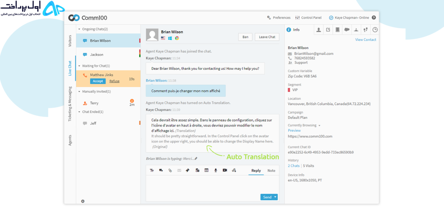Screen dimensions: 444x211
Task: Start video chat with camera icon
Action: 225,171
